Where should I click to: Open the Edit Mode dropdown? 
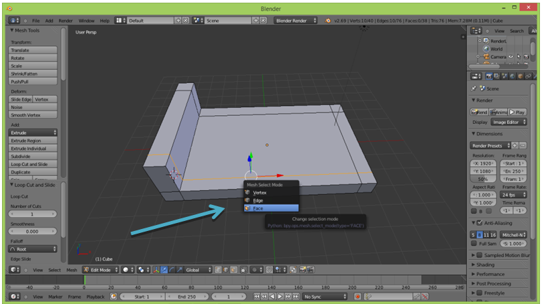pos(101,269)
